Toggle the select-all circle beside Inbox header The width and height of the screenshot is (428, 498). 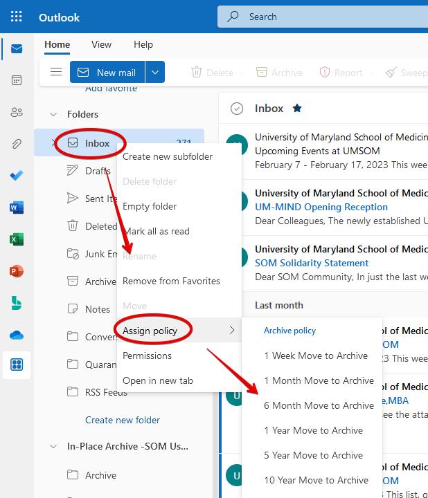tap(237, 109)
